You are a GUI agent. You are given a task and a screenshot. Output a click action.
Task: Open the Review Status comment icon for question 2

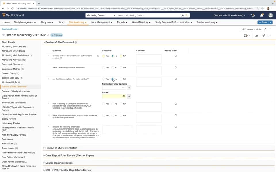coord(176,67)
